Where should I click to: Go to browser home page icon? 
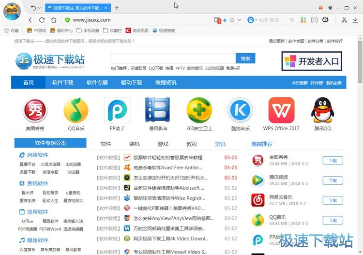click(x=53, y=20)
